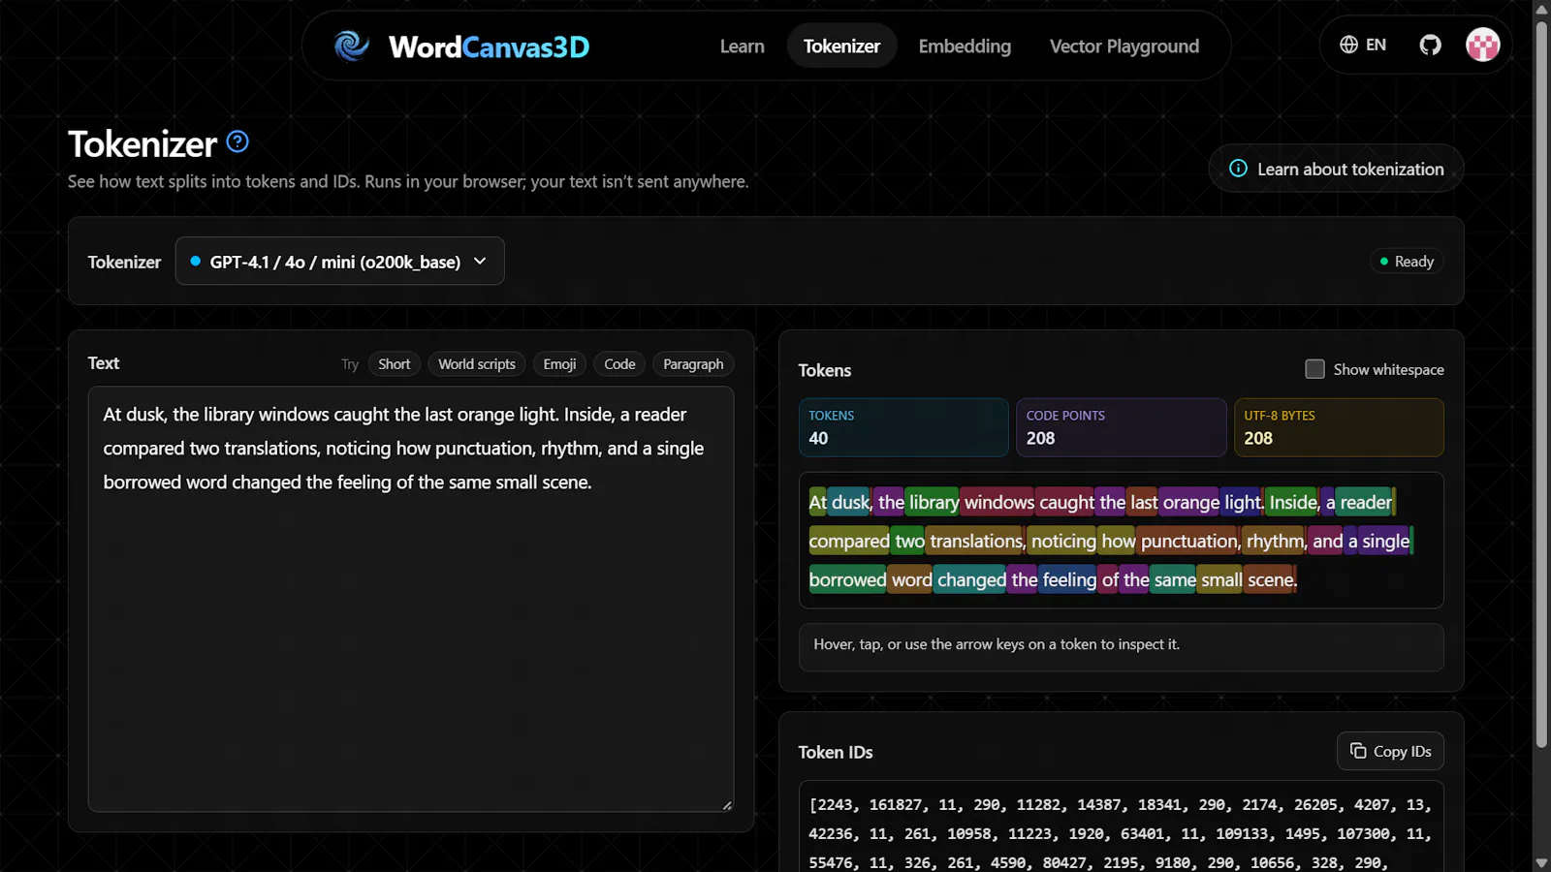Click the Copy IDs button
This screenshot has width=1551, height=872.
(x=1390, y=751)
